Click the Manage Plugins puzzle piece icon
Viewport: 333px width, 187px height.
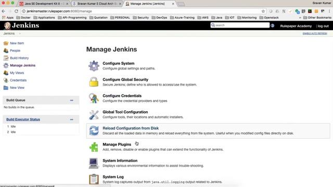94,146
